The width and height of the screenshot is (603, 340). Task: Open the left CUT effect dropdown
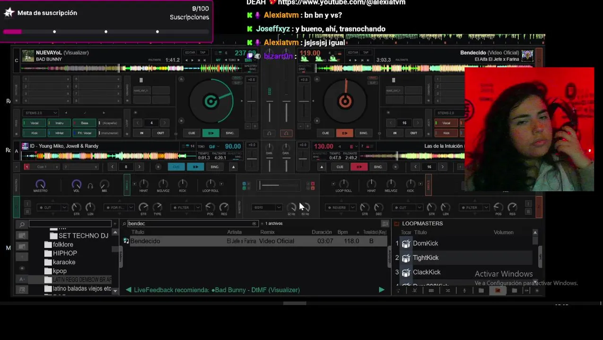pyautogui.click(x=52, y=207)
